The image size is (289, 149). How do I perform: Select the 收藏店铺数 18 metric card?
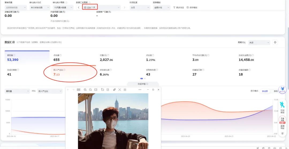[x=258, y=72]
